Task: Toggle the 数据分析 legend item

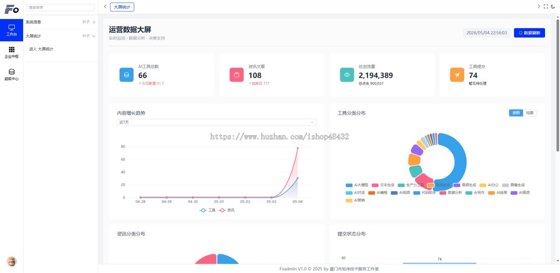Action: pyautogui.click(x=451, y=193)
